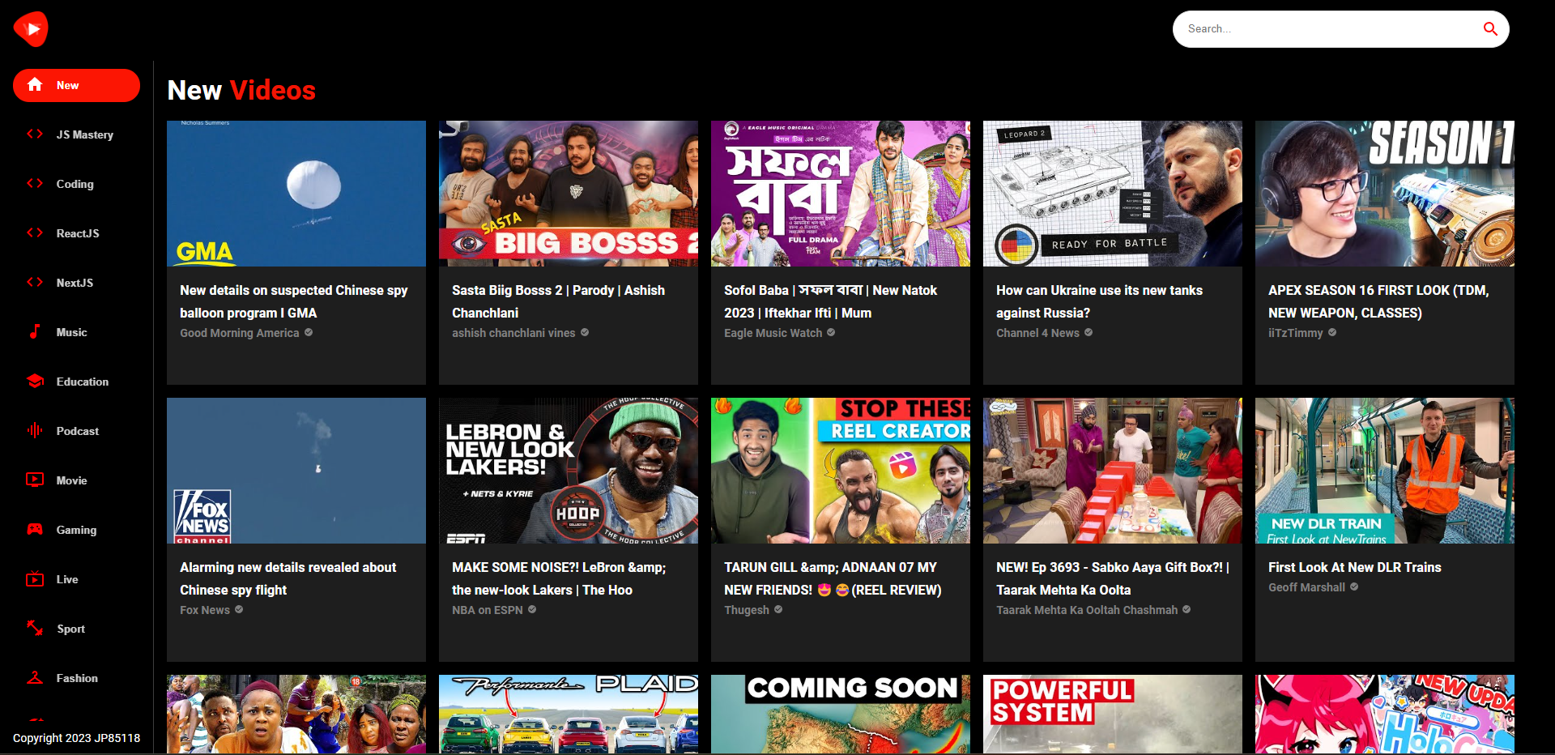This screenshot has width=1555, height=755.
Task: Switch to the Education category
Action: 76,382
